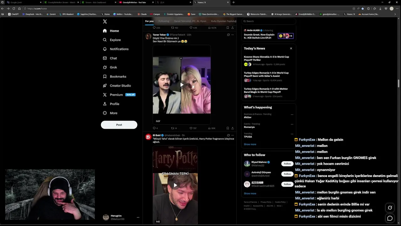
Task: Switch to the Google Çeviri browser tab
Action: [24, 2]
